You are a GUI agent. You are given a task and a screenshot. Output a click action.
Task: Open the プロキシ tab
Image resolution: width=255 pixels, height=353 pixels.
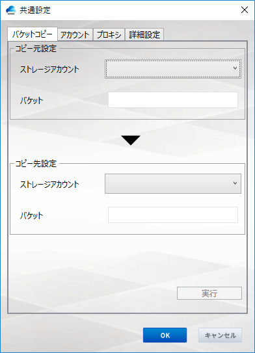coord(109,34)
